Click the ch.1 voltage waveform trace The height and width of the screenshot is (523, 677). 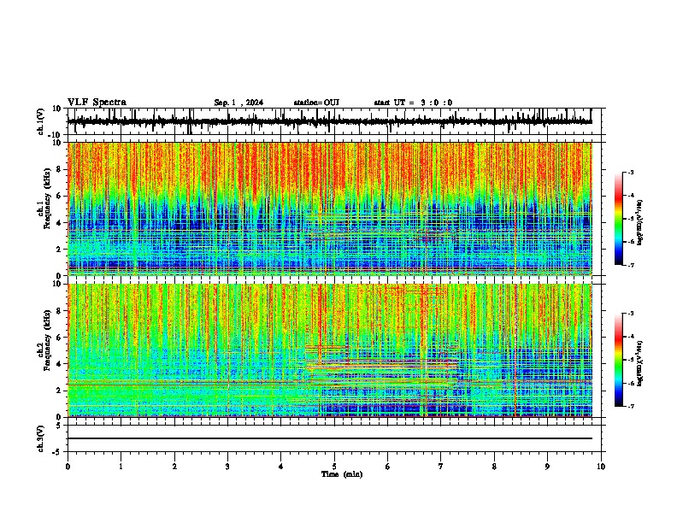click(330, 121)
